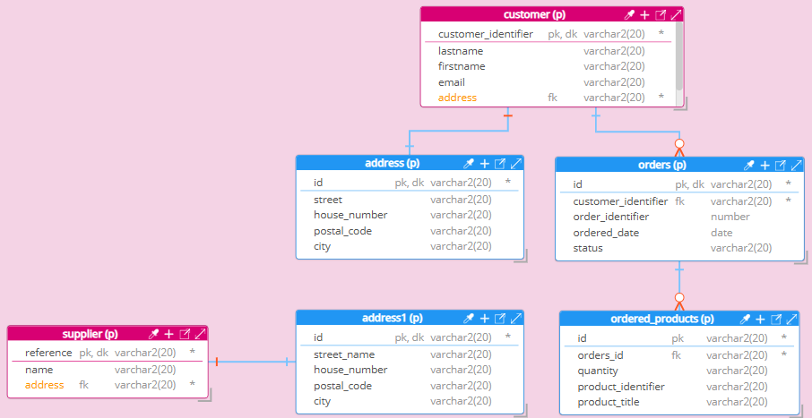Select customer_identifier fk row in orders table
Screen dimensions: 812x418
679,201
